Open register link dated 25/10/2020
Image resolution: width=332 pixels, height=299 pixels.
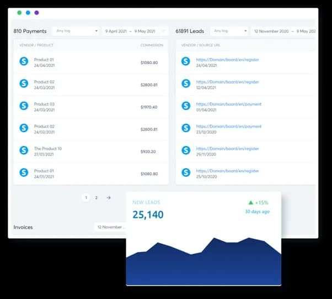click(227, 171)
